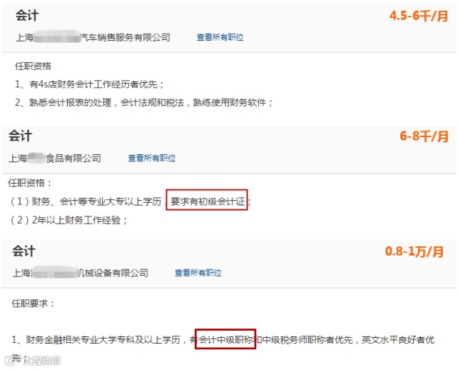Click the highlighted 会计中级职称 text
Screen dimensions: 458x370
tap(225, 339)
